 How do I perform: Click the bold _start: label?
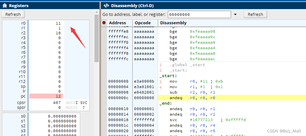[168, 76]
